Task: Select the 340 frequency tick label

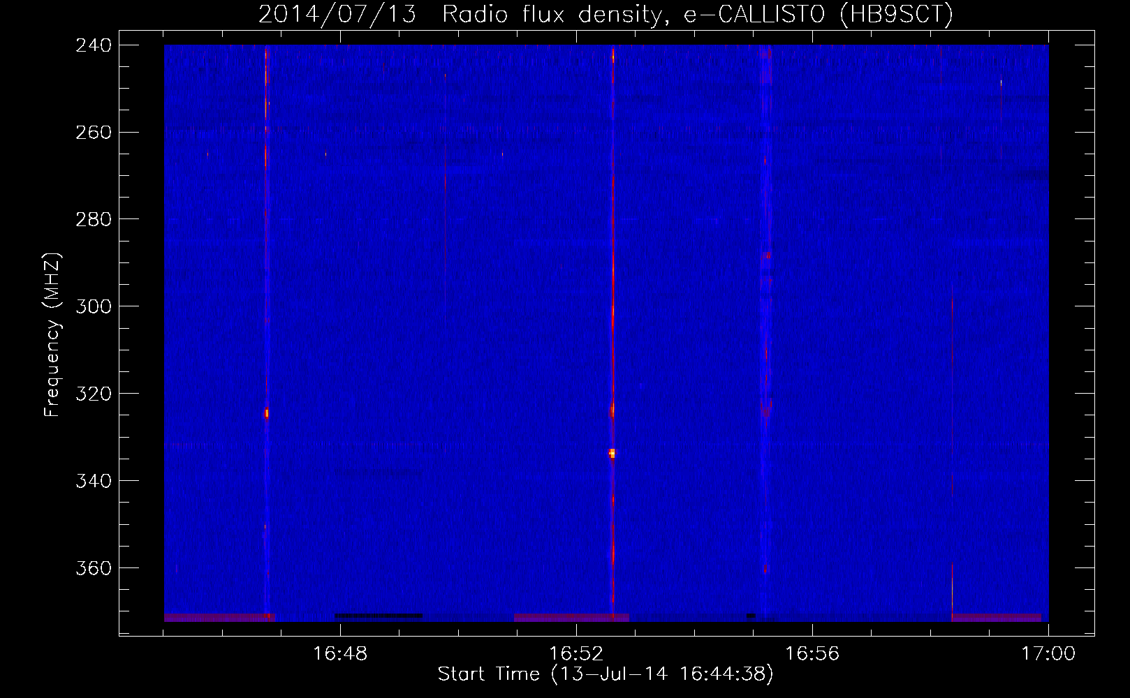Action: point(93,481)
